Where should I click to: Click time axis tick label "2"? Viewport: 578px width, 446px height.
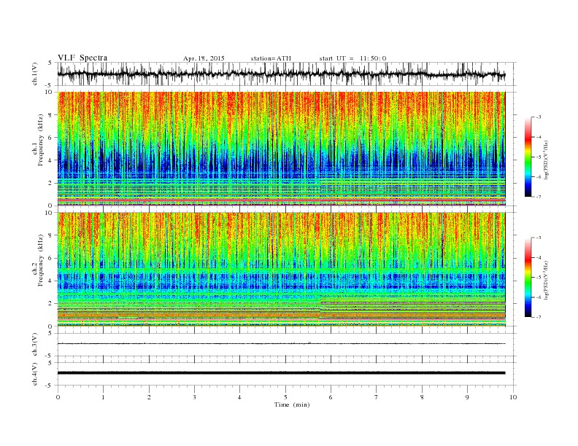tap(149, 397)
